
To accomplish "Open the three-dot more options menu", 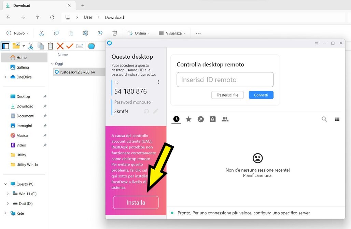I will [198, 33].
